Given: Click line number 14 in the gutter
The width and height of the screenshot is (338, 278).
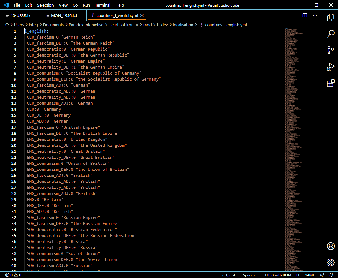Looking at the screenshot, I should (14, 109).
